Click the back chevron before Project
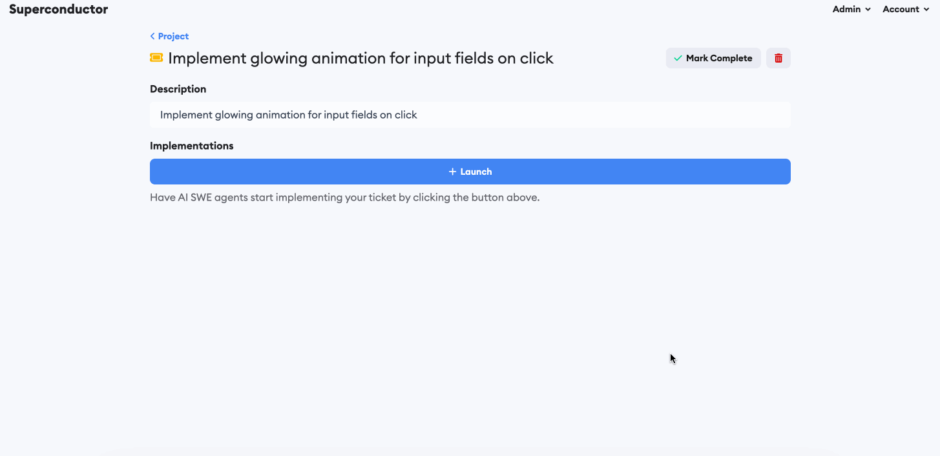The width and height of the screenshot is (940, 456). tap(152, 37)
